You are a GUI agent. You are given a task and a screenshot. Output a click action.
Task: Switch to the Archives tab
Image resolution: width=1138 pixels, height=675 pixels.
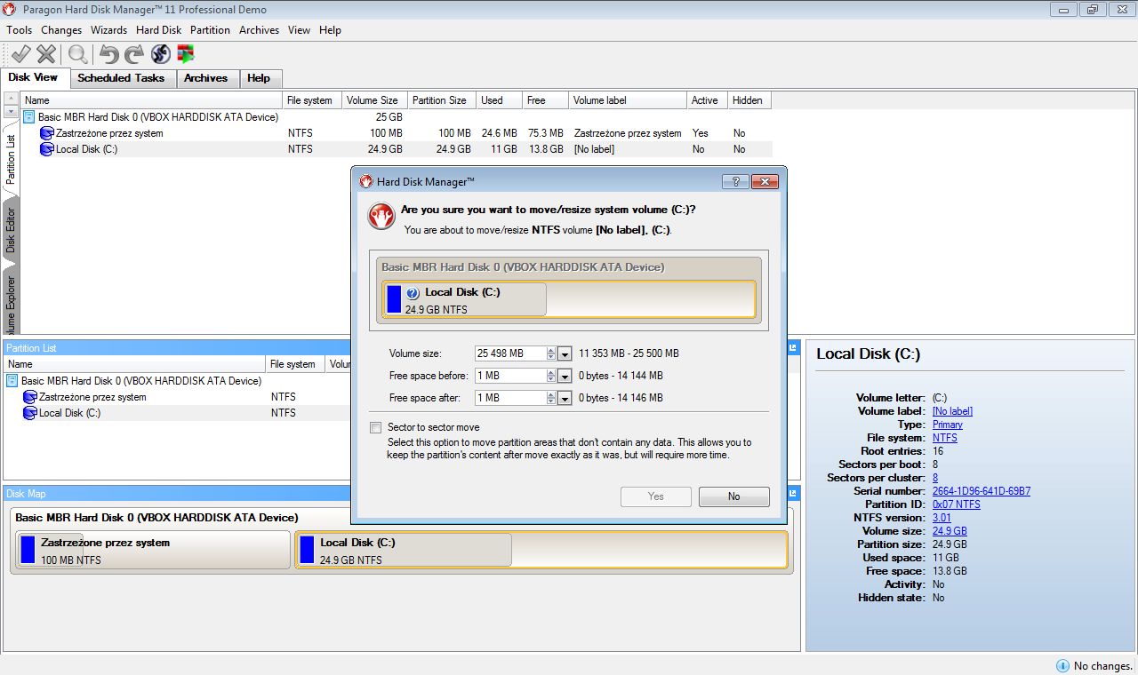(205, 78)
